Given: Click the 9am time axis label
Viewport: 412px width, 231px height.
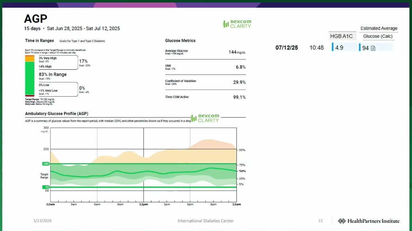Looking at the screenshot, I should point(120,204).
